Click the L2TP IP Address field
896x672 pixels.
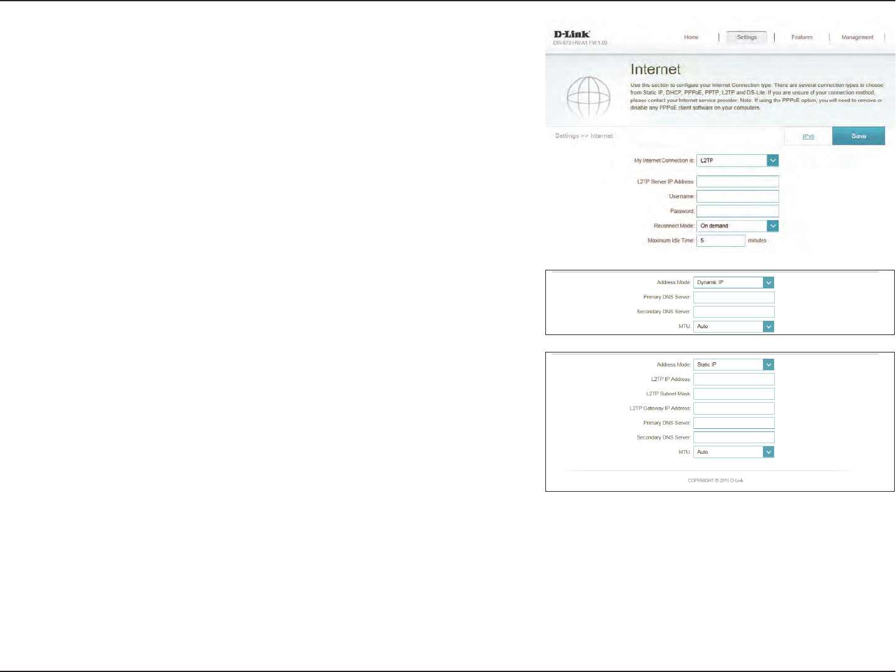734,379
